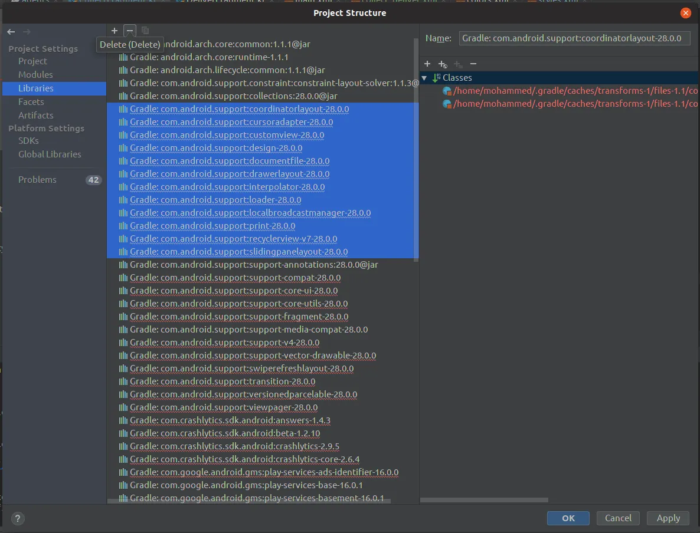Click library icon beside android.arch.core:runtime-1.1.1
Viewport: 700px width, 533px height.
coord(123,57)
